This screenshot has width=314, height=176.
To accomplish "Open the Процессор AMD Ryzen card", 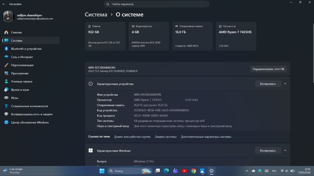I will (236, 36).
